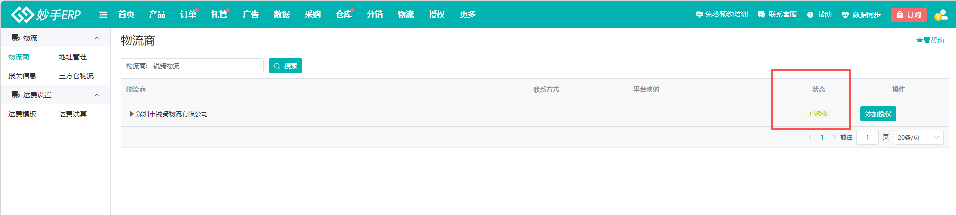Click 查看帮助 link
Image resolution: width=956 pixels, height=215 pixels.
(930, 40)
